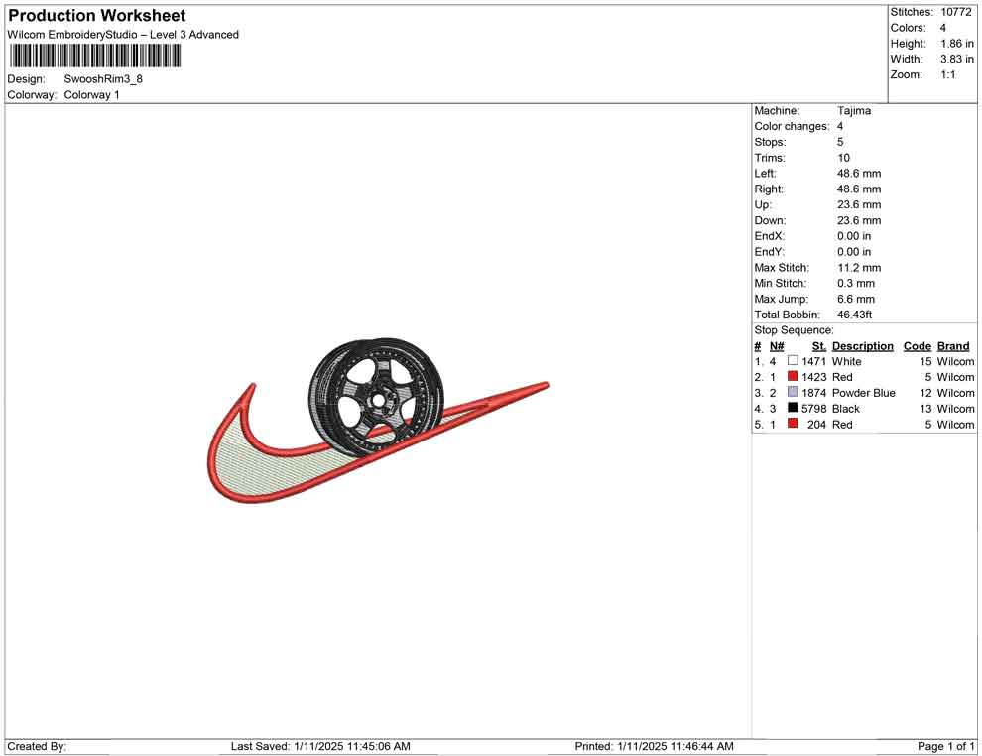The height and width of the screenshot is (756, 982).
Task: Click the 'Brand' column header
Action: coord(953,345)
